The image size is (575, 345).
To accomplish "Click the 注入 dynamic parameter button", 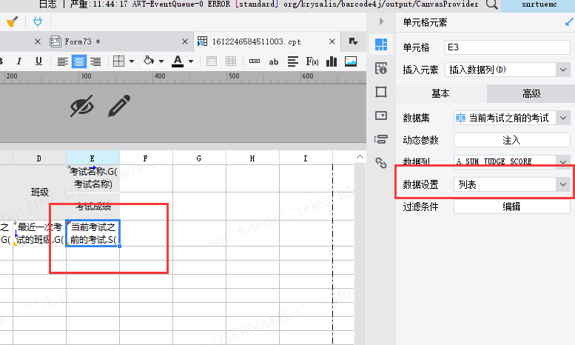I will pyautogui.click(x=512, y=140).
